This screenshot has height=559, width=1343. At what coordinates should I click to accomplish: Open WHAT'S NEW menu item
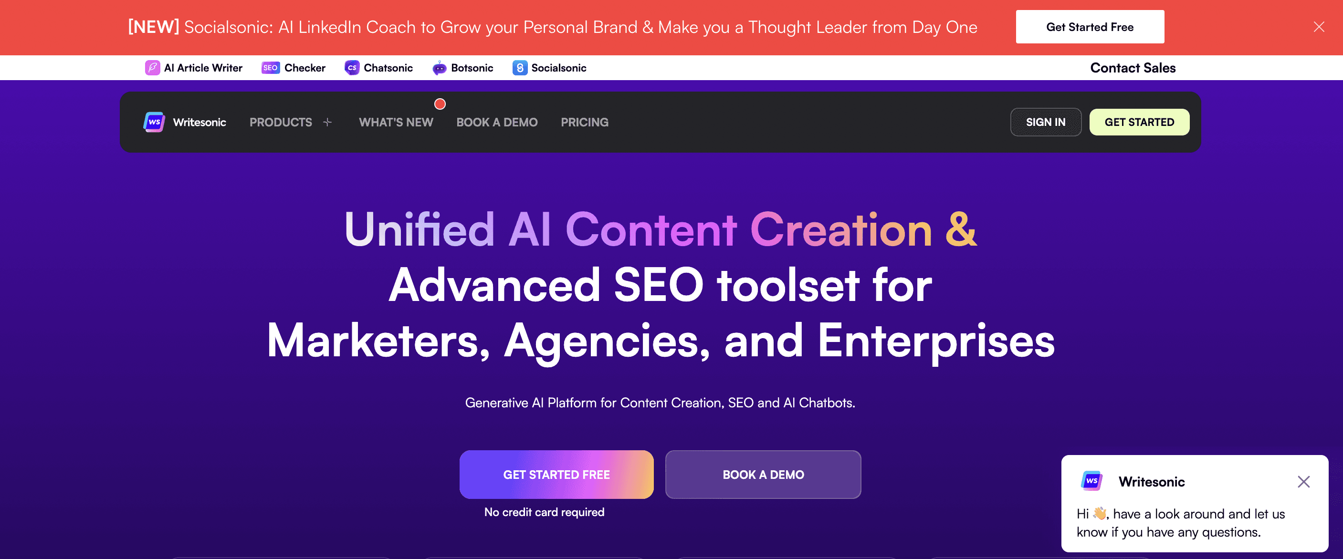click(x=396, y=122)
